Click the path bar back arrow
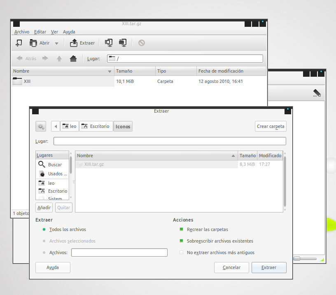Image resolution: width=336 pixels, height=295 pixels. 56,126
